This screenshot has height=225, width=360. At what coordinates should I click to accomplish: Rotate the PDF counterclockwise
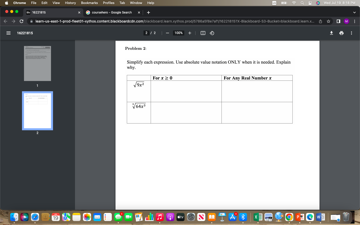(x=212, y=33)
